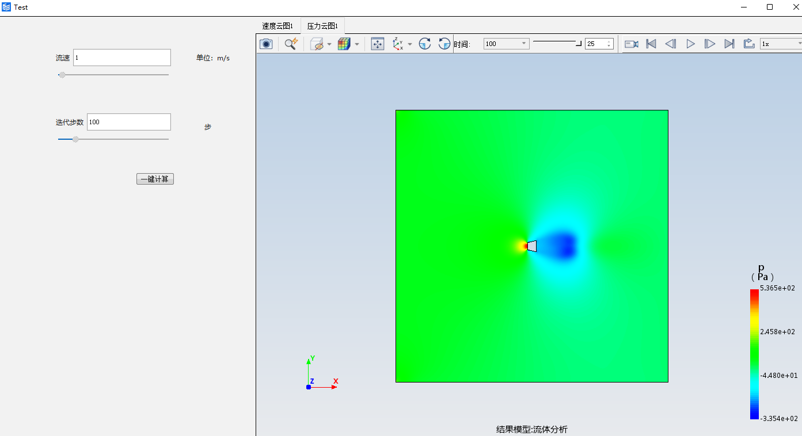
Task: Switch to the 速度云图1 tab
Action: click(x=278, y=26)
